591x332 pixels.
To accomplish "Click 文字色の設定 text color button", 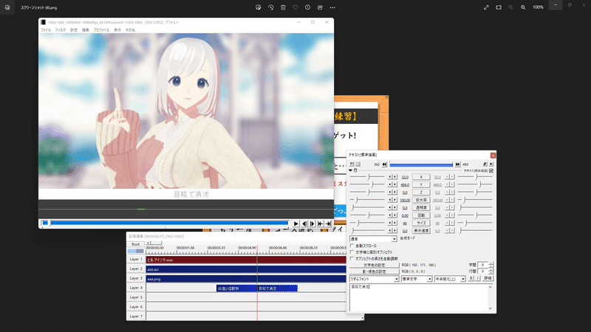I will pyautogui.click(x=375, y=265).
